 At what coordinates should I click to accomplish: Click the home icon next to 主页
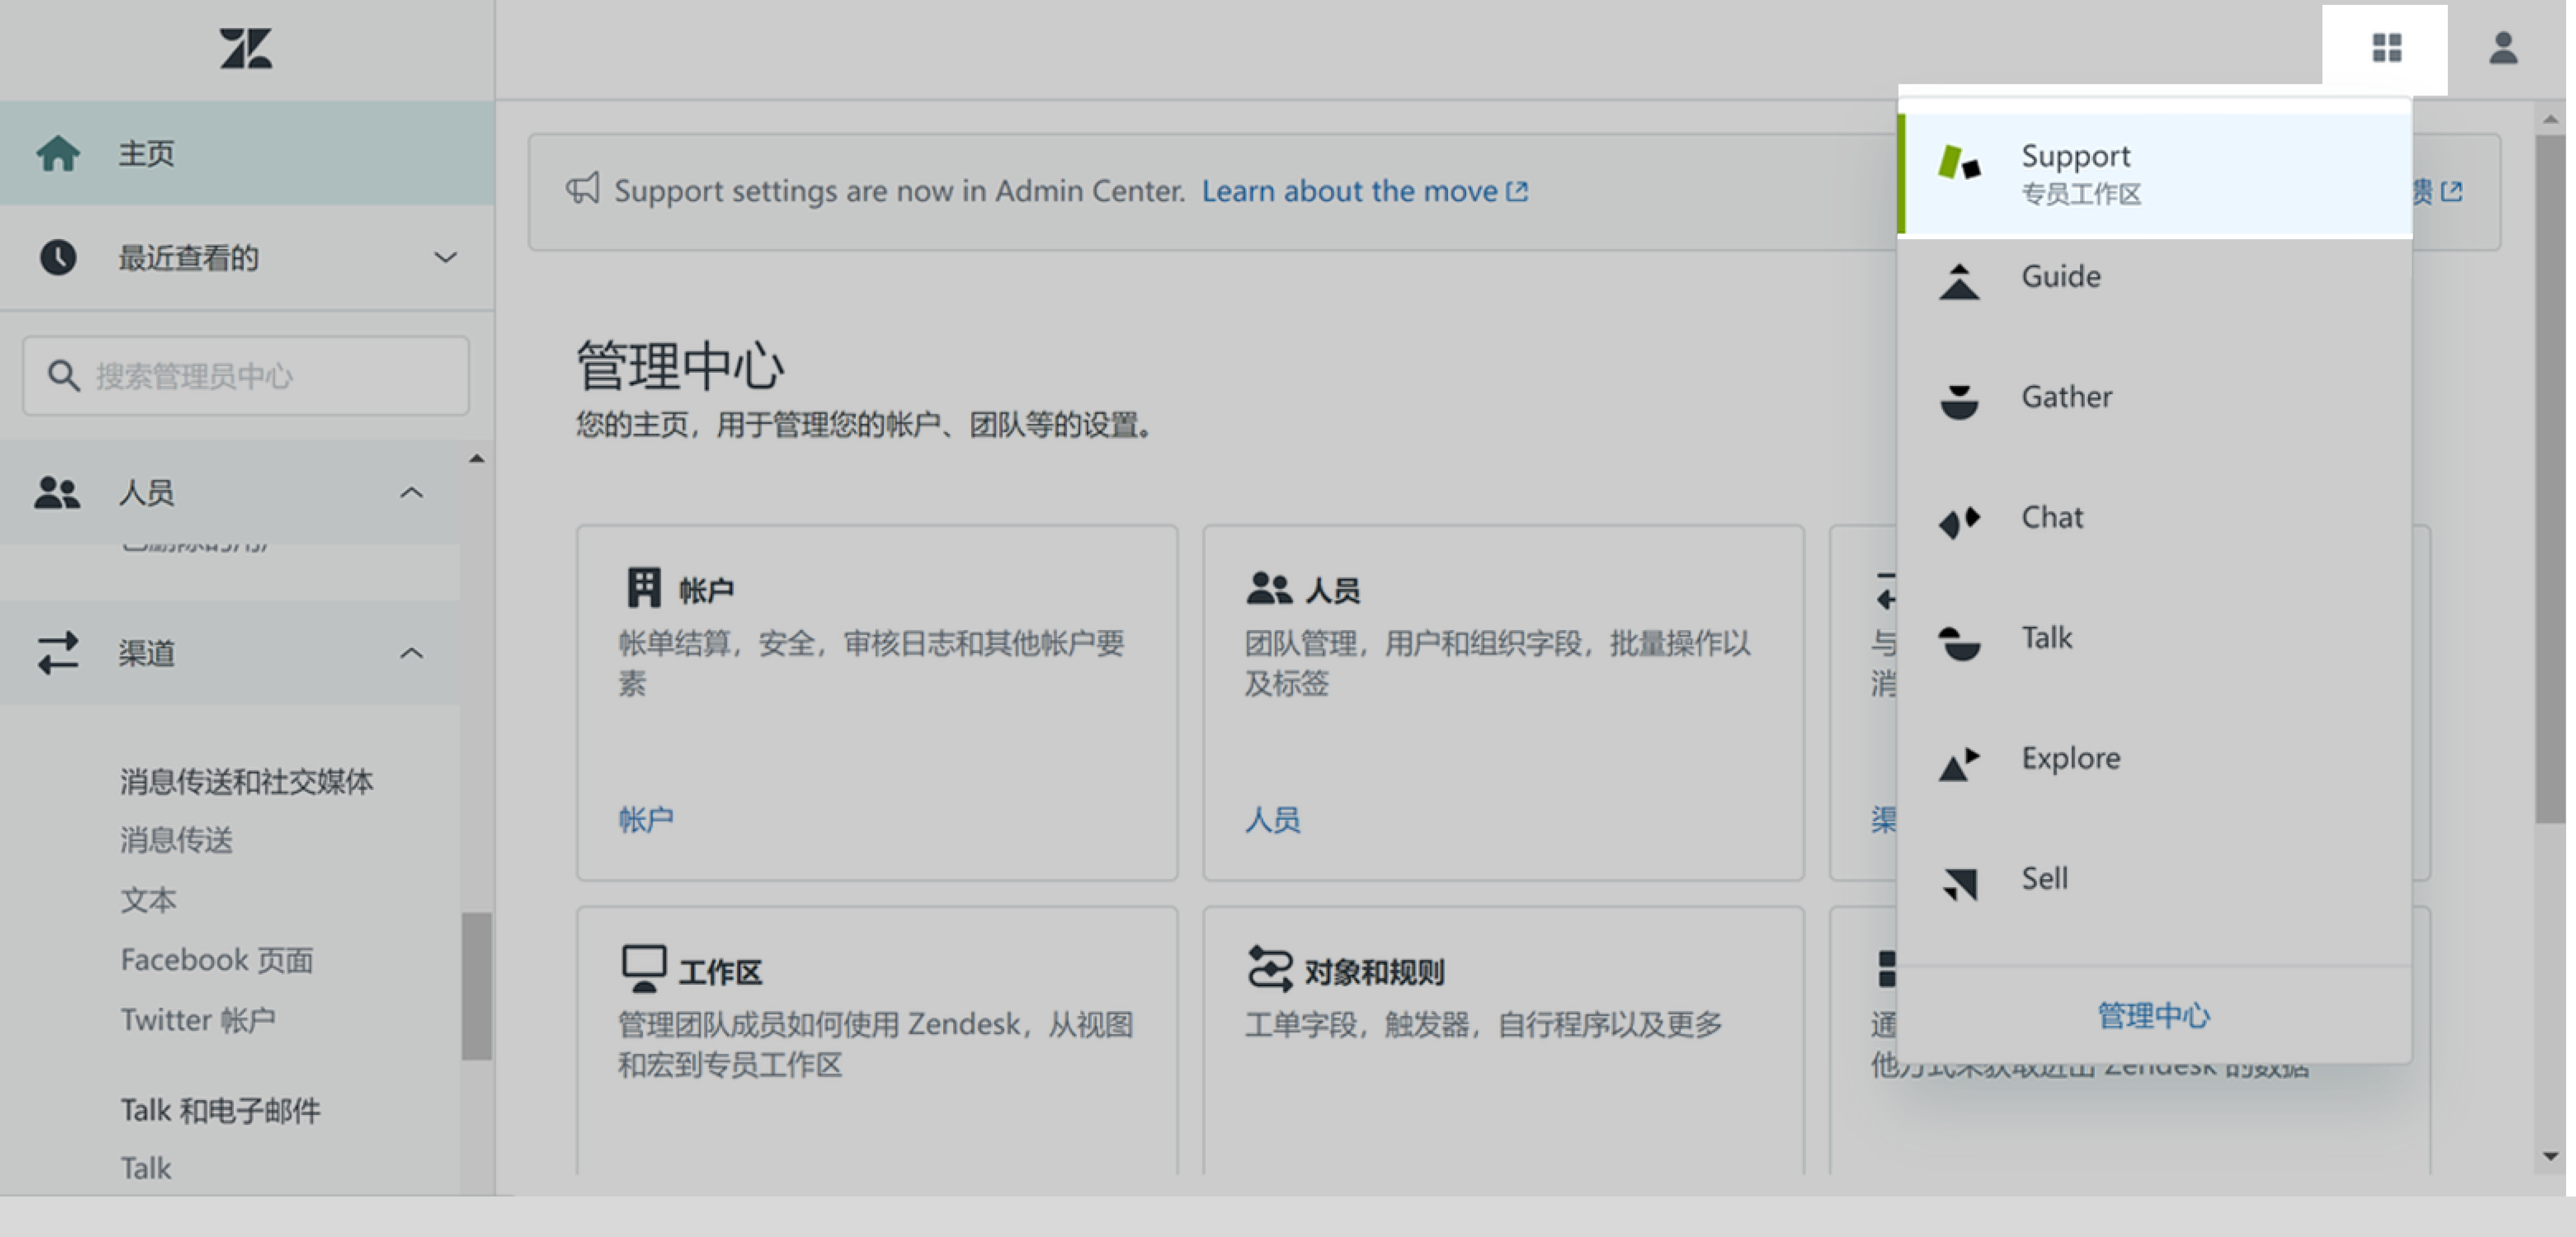(x=57, y=152)
